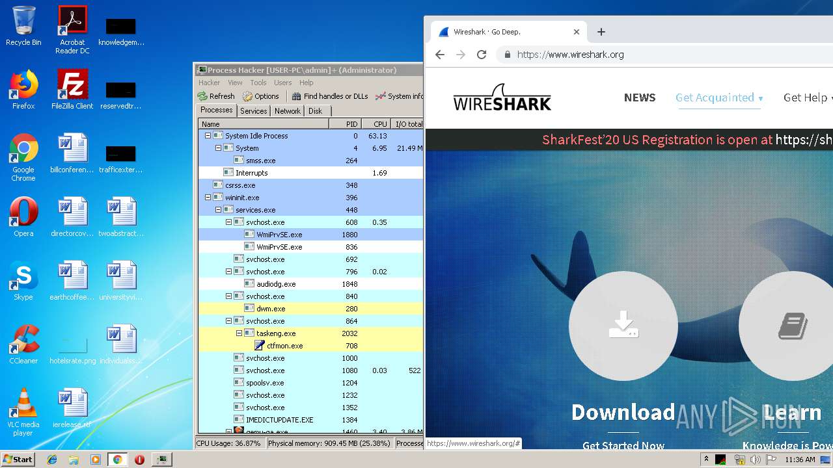Select the spoolsv.exe process row
The width and height of the screenshot is (833, 468).
[310, 383]
